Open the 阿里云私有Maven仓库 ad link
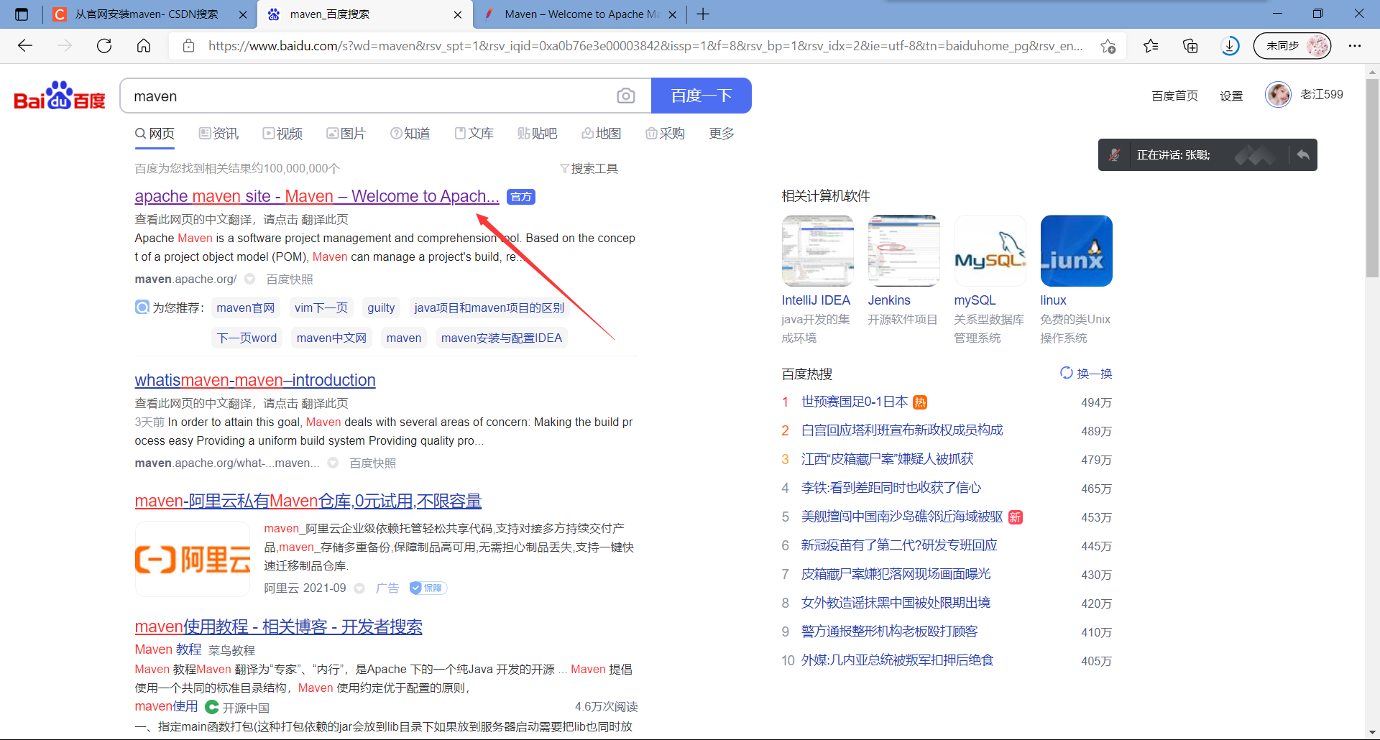 point(308,501)
